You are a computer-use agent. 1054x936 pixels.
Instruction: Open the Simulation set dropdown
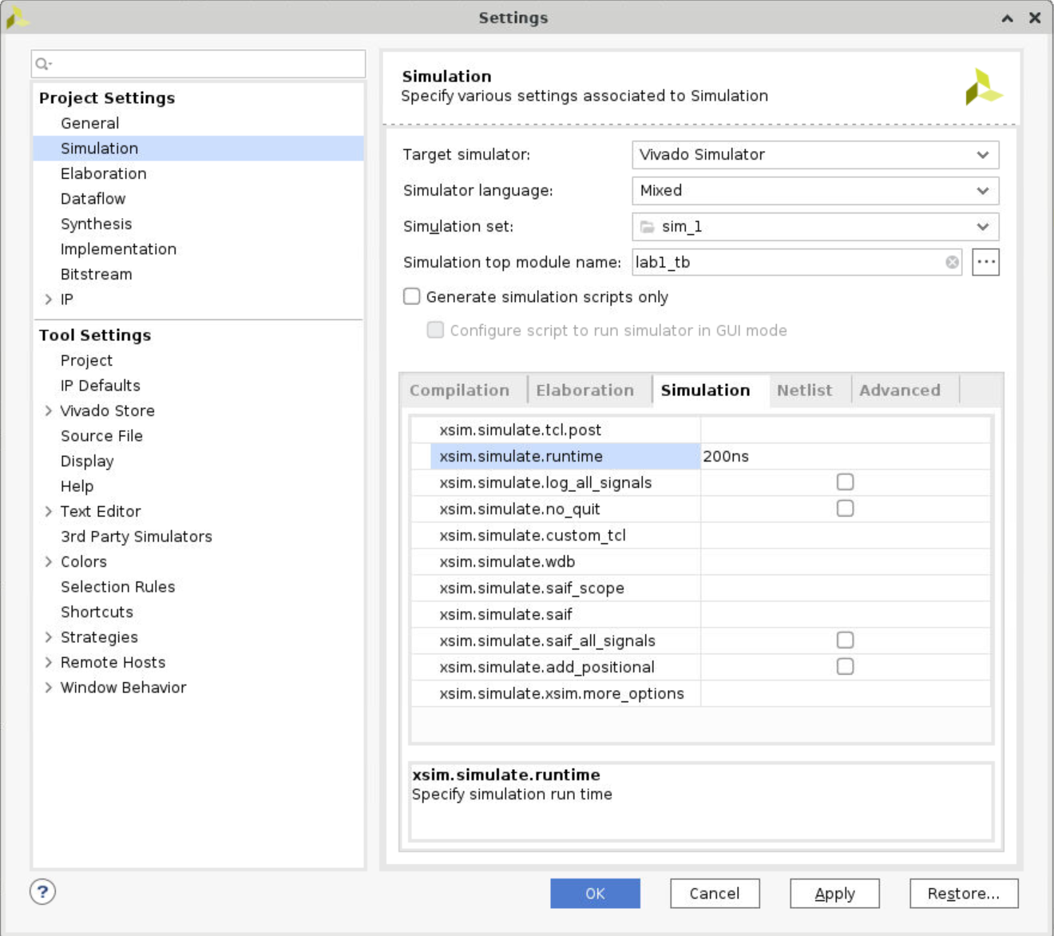click(x=815, y=226)
